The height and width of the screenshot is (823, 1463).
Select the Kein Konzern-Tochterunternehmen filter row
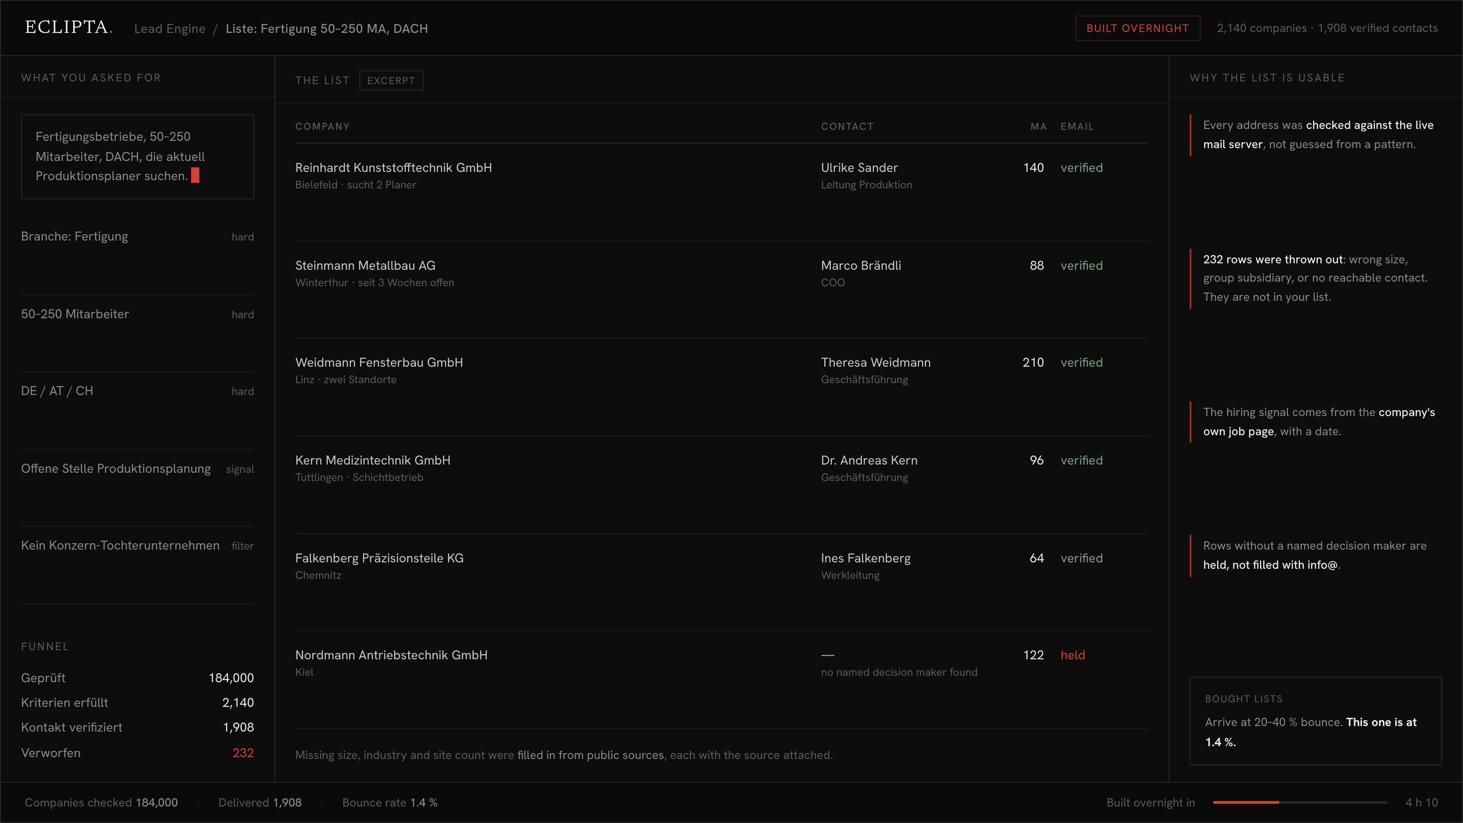tap(138, 546)
